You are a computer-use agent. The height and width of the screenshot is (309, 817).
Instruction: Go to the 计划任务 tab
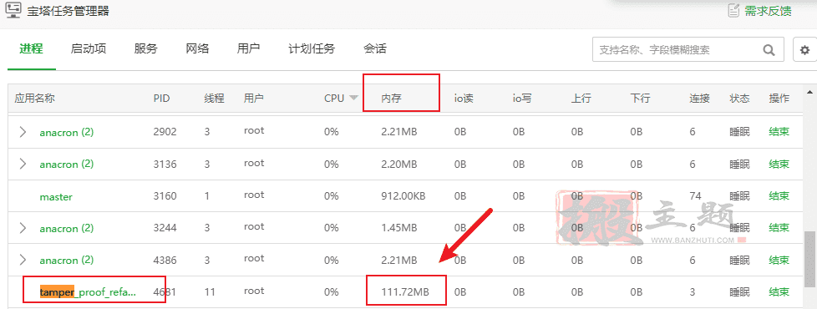(312, 49)
